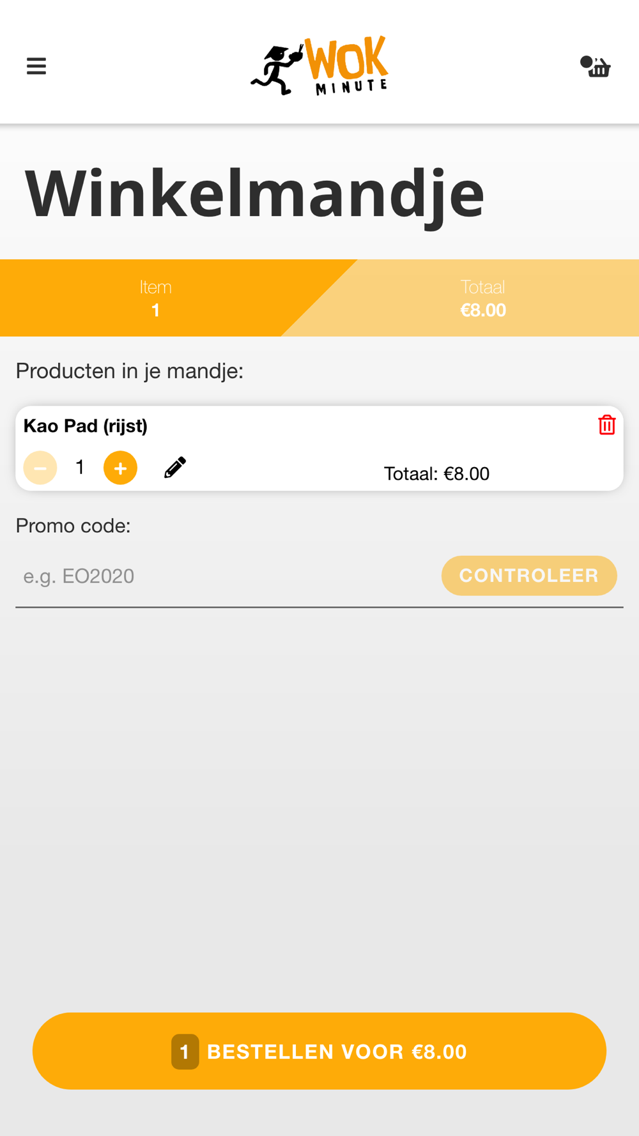Click the Producten in je mandje label
This screenshot has height=1136, width=639.
tap(130, 371)
